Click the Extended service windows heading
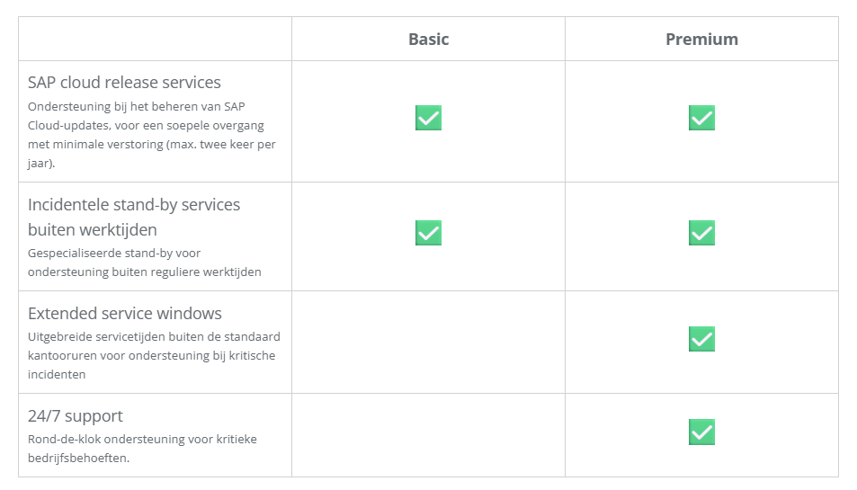 pos(125,314)
